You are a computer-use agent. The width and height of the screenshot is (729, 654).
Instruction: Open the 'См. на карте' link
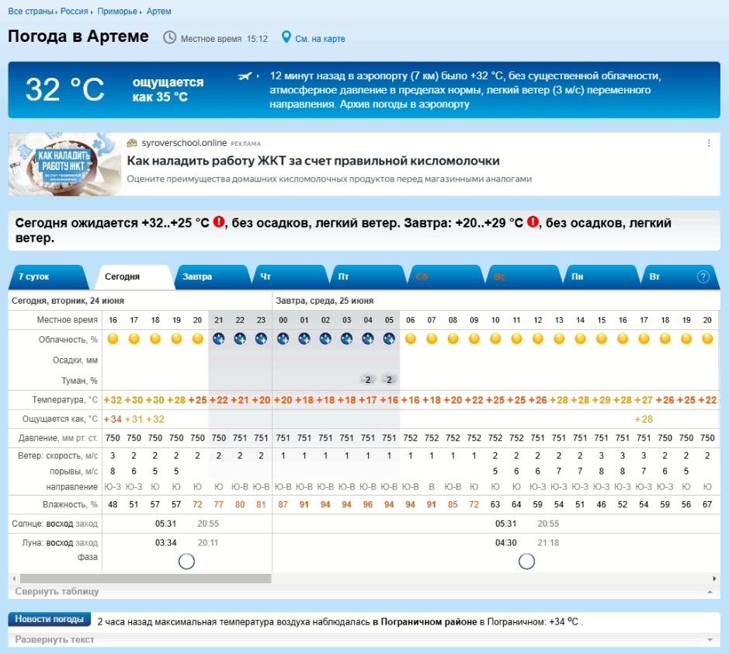tap(320, 39)
